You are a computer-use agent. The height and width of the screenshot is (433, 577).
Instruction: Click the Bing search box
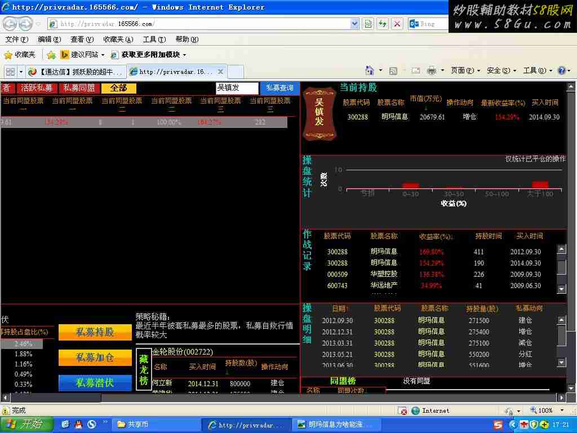coord(429,24)
